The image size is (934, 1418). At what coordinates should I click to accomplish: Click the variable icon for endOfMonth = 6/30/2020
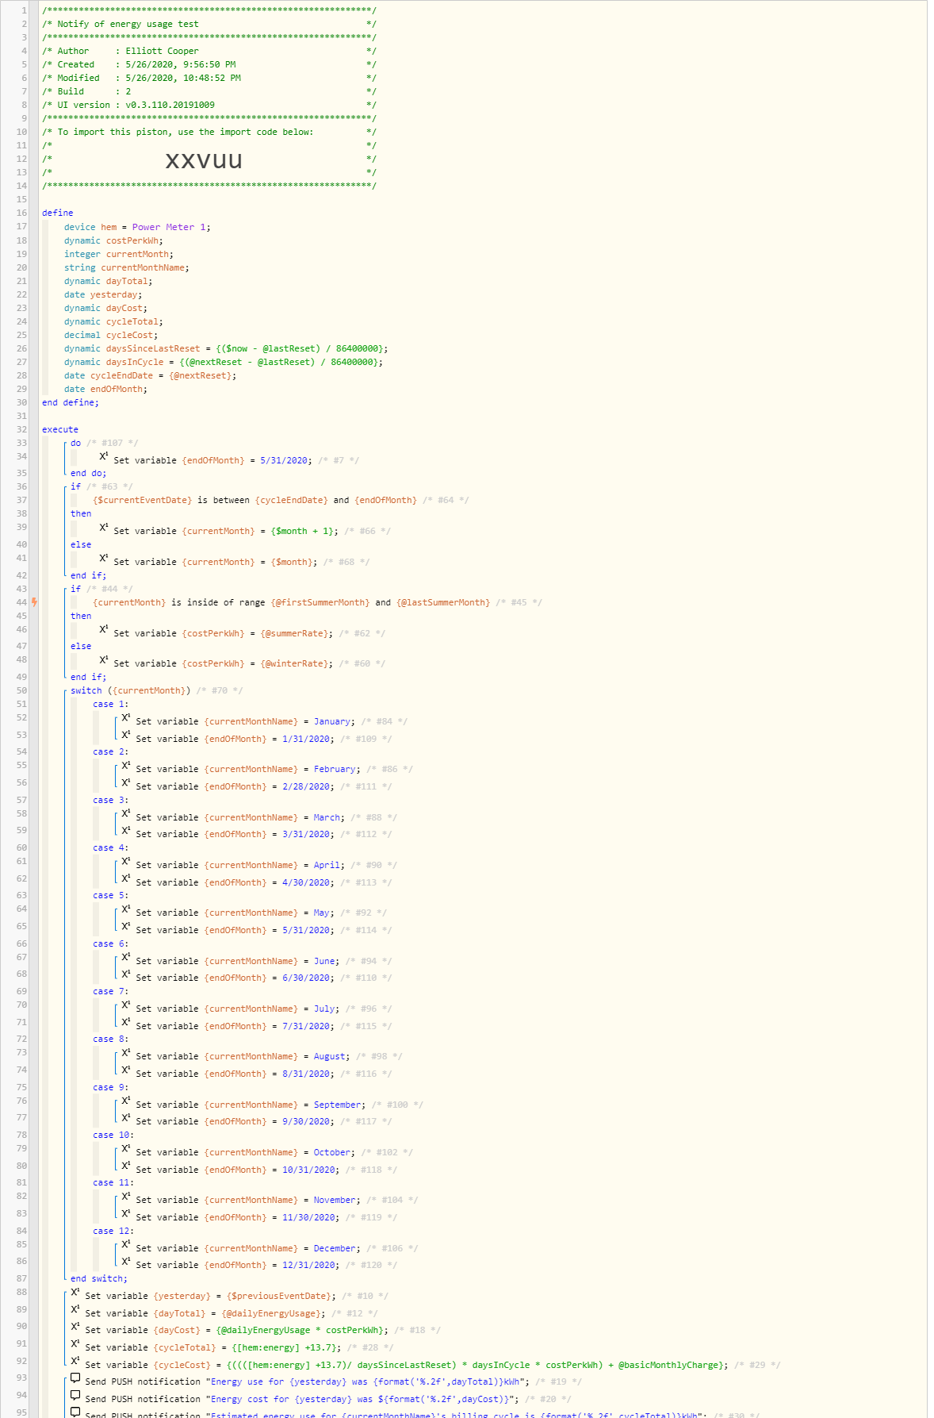(126, 974)
